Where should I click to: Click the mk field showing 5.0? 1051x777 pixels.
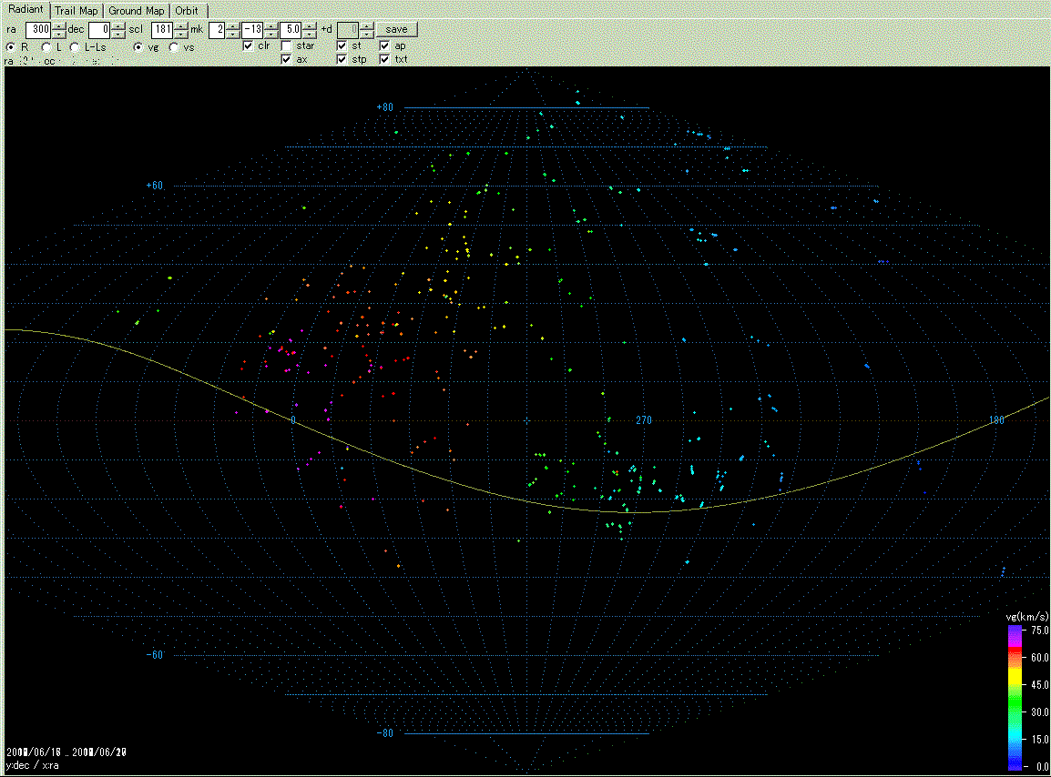(x=291, y=29)
